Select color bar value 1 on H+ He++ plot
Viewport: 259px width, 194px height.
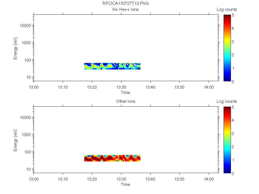coord(233,68)
